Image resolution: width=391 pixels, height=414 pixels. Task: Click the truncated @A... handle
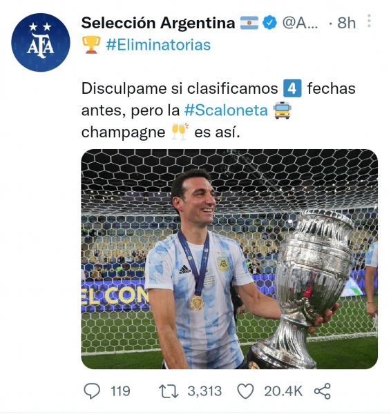(x=300, y=23)
